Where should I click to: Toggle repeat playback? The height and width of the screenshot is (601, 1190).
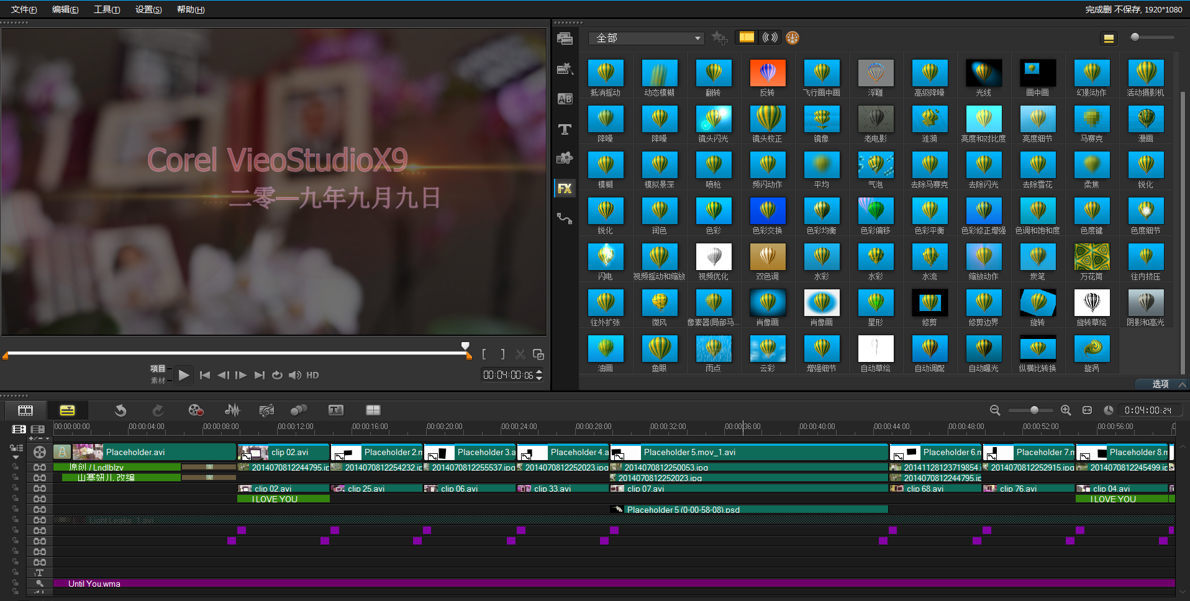[x=277, y=375]
